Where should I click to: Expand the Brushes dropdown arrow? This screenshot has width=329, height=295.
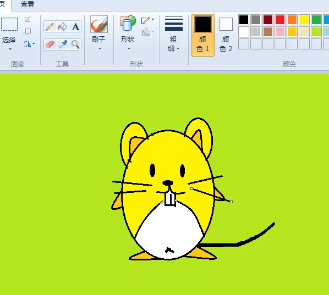coord(100,48)
